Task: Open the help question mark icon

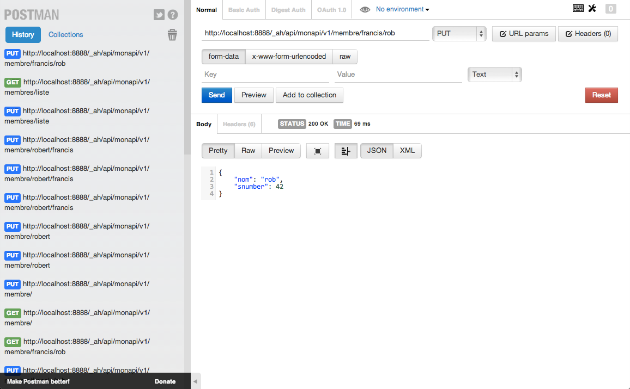Action: pyautogui.click(x=173, y=15)
